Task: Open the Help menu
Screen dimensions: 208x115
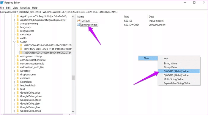Action: 35,8
